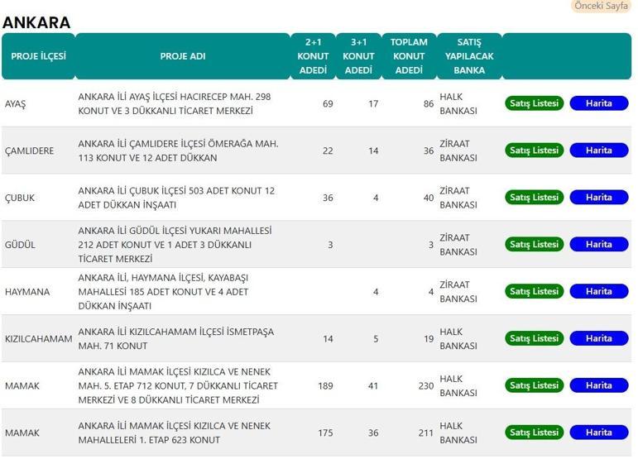Click ÇAMLIDERE ÖMERAĞA MAH. 113 KONUT project name
The image size is (638, 459).
178,151
